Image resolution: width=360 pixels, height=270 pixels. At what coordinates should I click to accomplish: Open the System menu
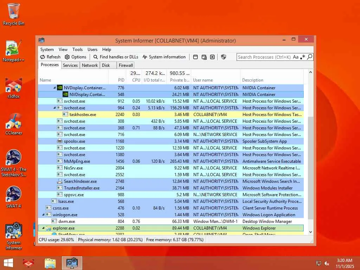tap(47, 49)
